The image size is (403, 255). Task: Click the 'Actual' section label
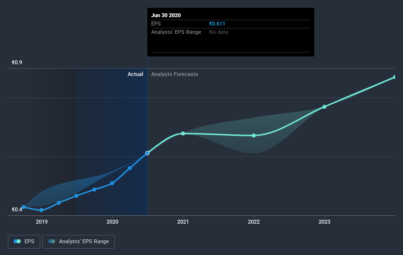[135, 74]
